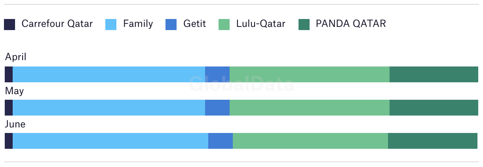Click the Family segment in June bar

tap(110, 141)
